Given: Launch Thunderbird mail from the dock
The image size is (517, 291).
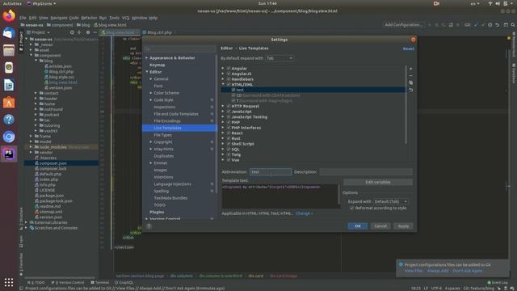Looking at the screenshot, I should click(x=9, y=33).
